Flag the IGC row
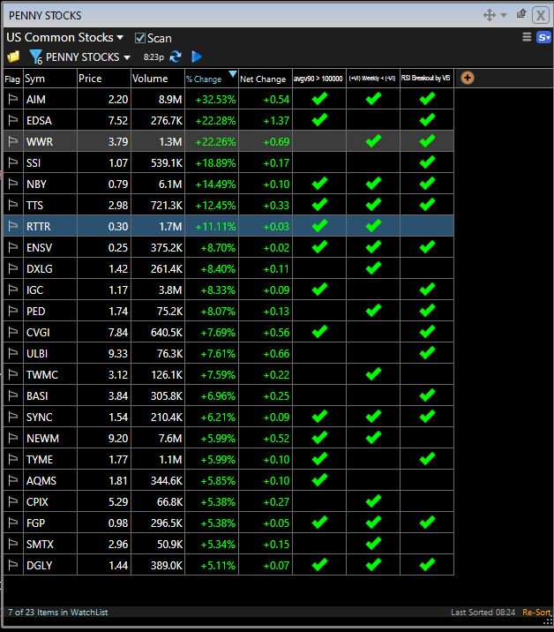 (13, 290)
